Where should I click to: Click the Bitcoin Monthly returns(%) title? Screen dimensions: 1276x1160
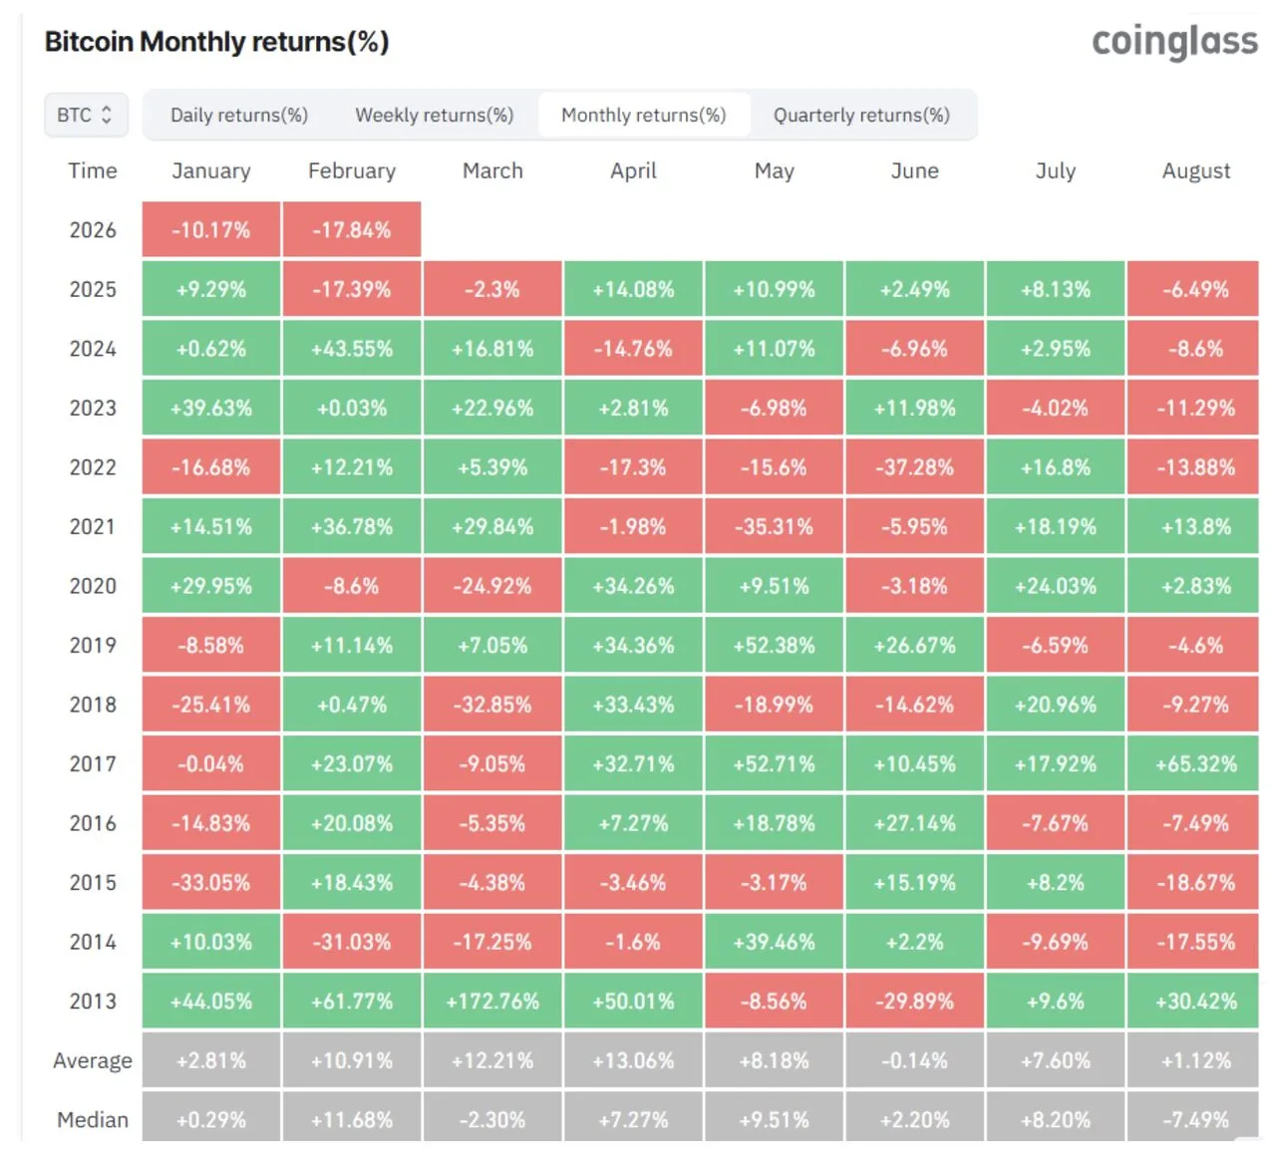click(x=216, y=42)
